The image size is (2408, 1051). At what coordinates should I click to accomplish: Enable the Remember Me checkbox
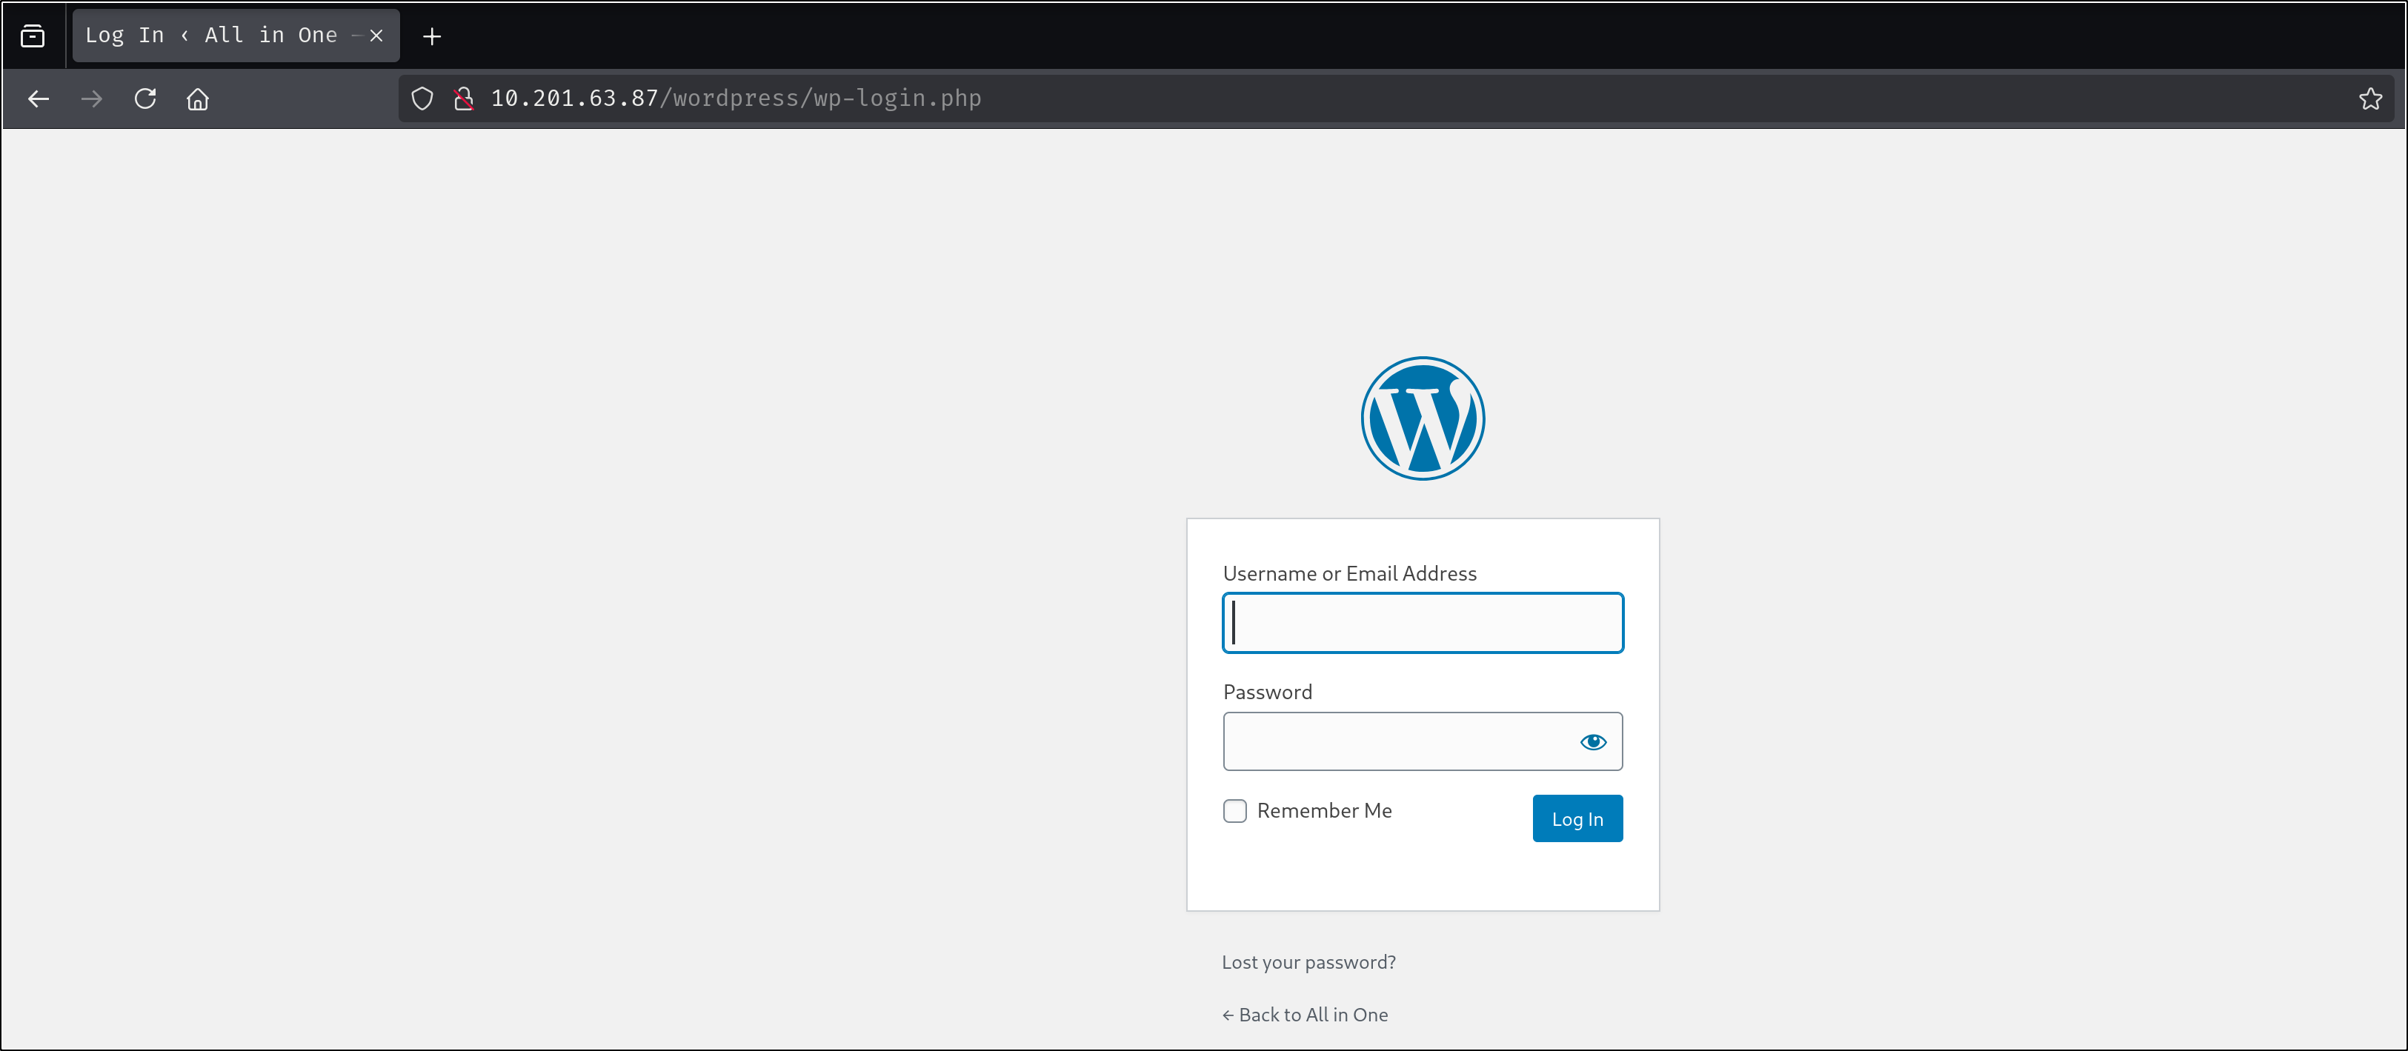click(x=1235, y=811)
